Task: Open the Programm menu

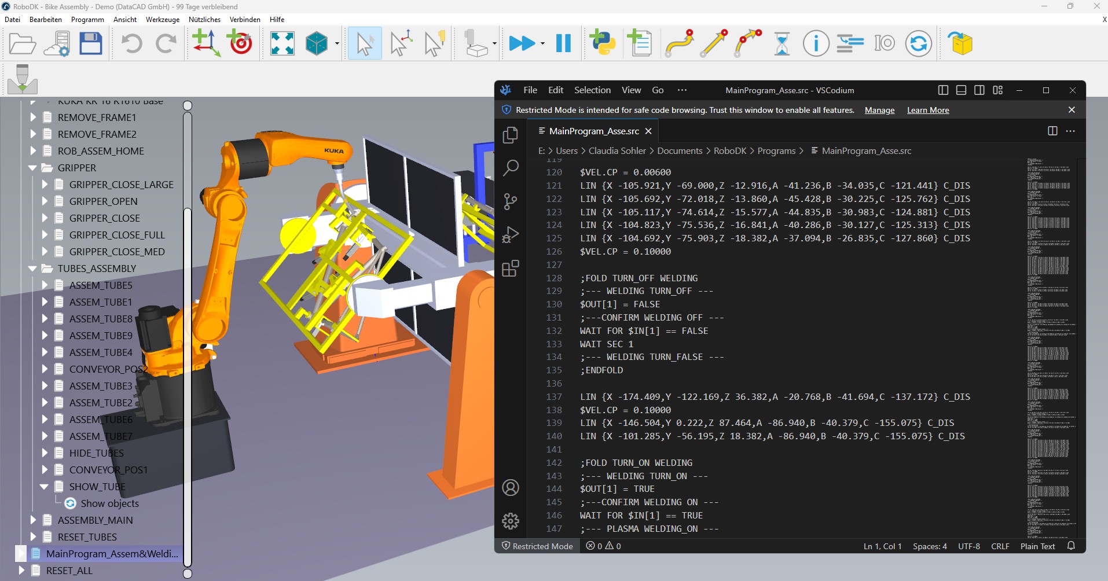Action: 87,20
